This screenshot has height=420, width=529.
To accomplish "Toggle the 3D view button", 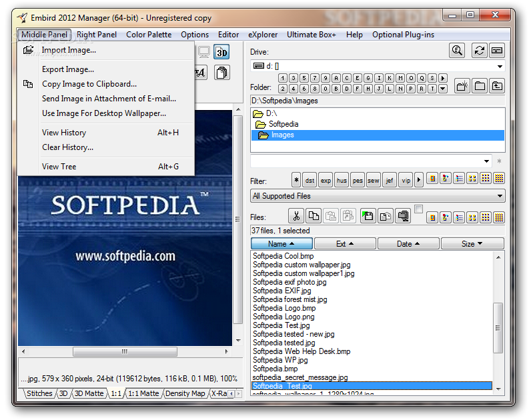I will tap(221, 52).
